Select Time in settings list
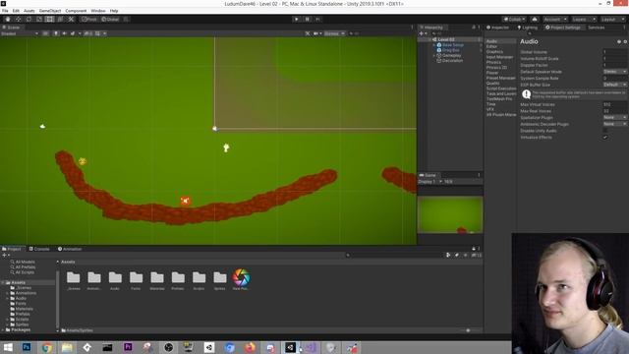The width and height of the screenshot is (629, 354). [491, 104]
